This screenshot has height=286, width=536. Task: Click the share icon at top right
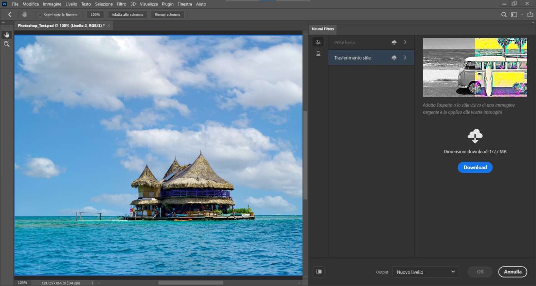530,15
